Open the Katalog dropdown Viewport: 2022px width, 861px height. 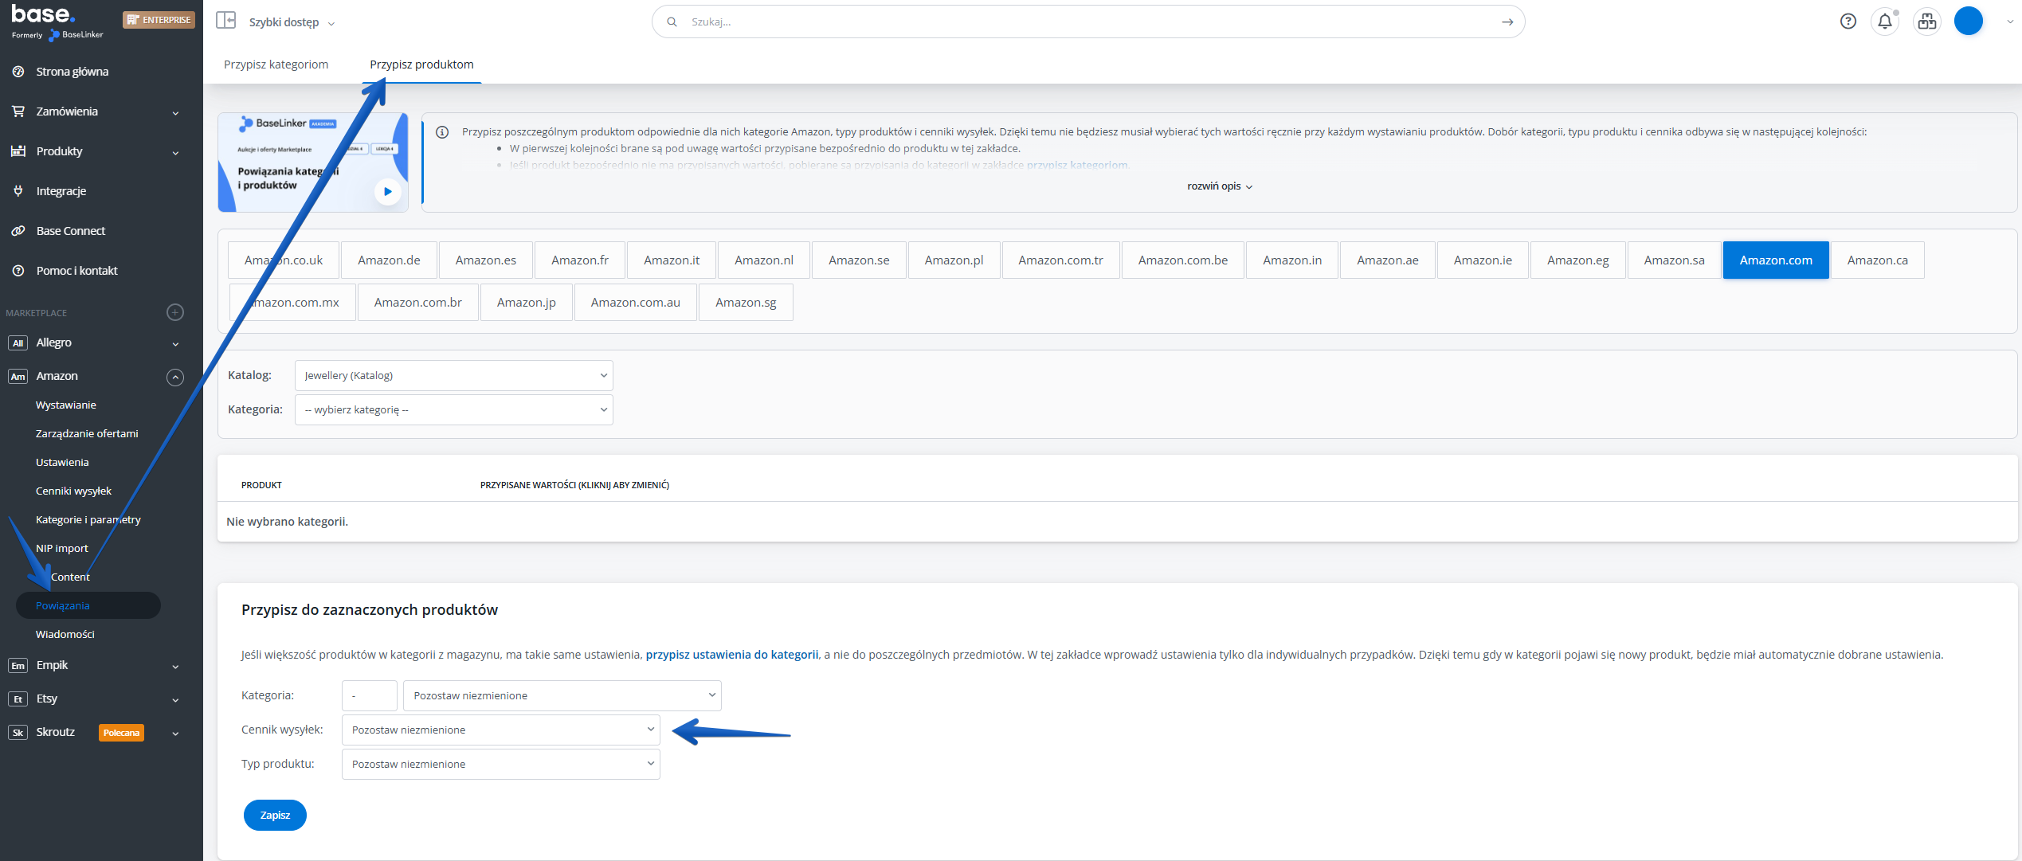(x=453, y=375)
